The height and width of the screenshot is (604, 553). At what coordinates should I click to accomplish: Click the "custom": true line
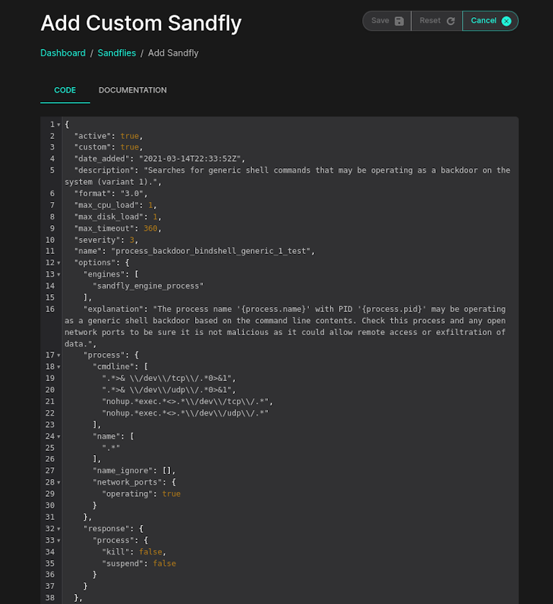pyautogui.click(x=108, y=147)
